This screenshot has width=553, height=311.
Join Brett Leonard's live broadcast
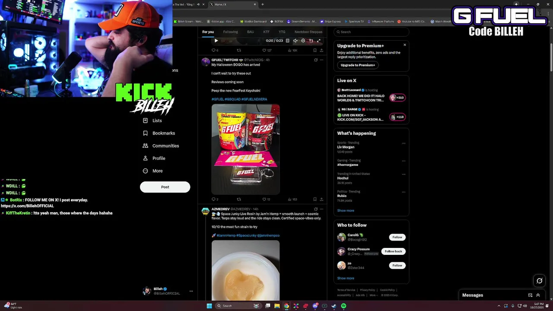pyautogui.click(x=371, y=95)
